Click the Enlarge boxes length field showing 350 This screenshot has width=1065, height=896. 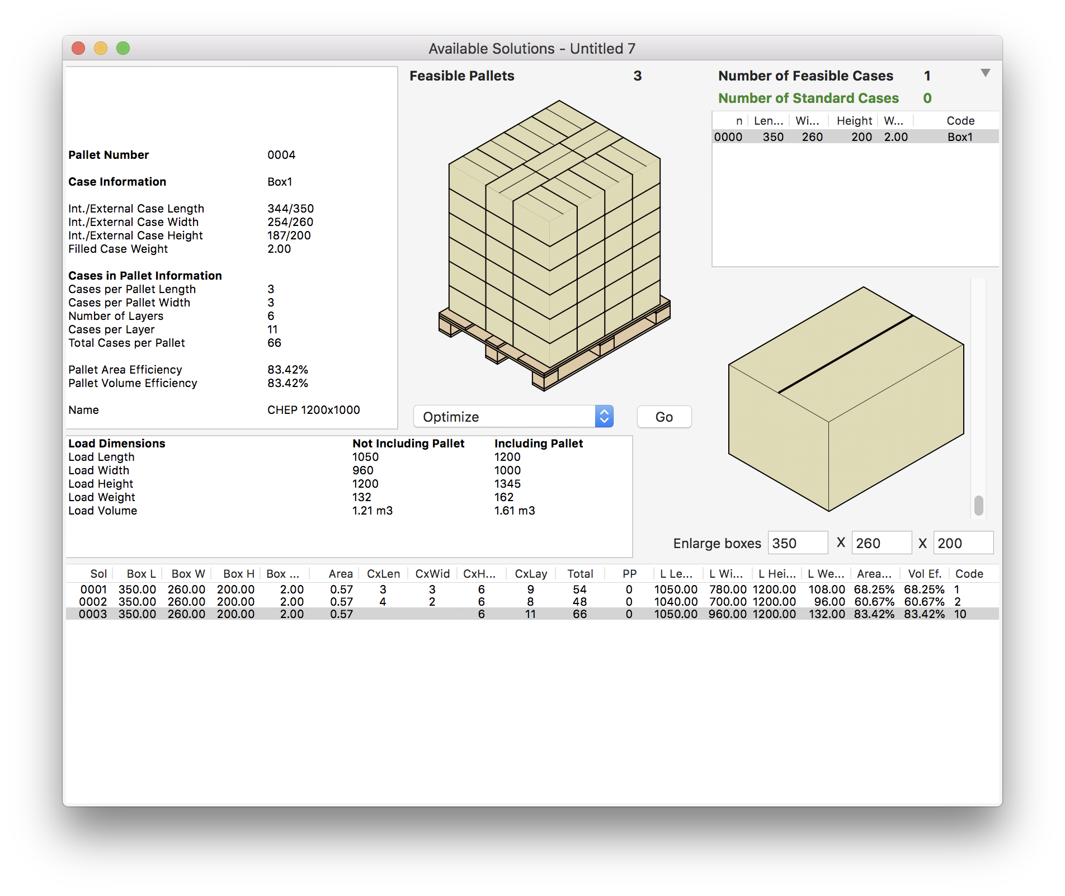[798, 543]
